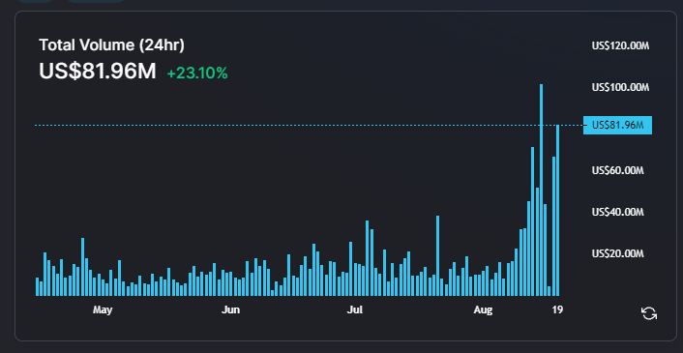Click the Total Volume (24hr) title
The height and width of the screenshot is (353, 683).
(111, 44)
